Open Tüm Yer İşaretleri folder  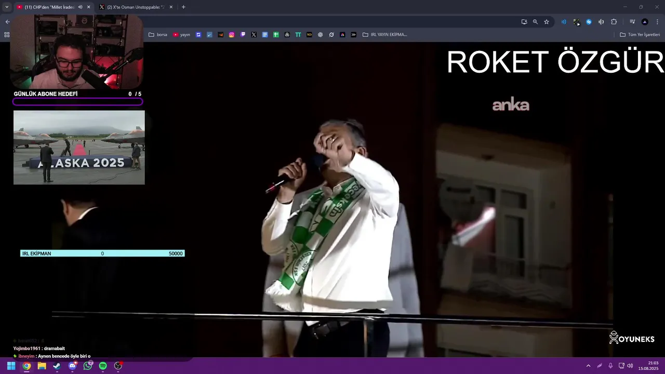tap(640, 35)
